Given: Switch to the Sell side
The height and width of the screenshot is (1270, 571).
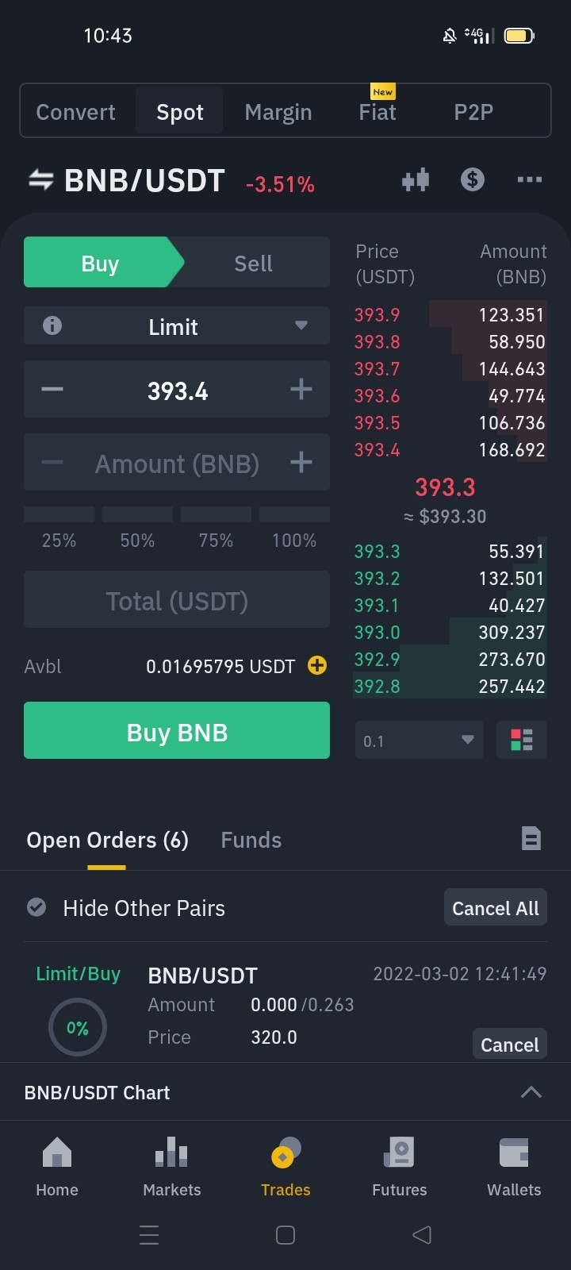Looking at the screenshot, I should [253, 263].
